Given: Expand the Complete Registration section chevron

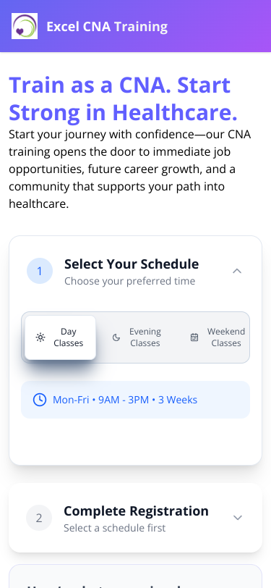Looking at the screenshot, I should (x=238, y=518).
